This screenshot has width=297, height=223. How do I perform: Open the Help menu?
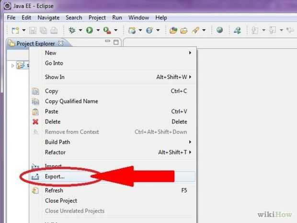click(161, 18)
